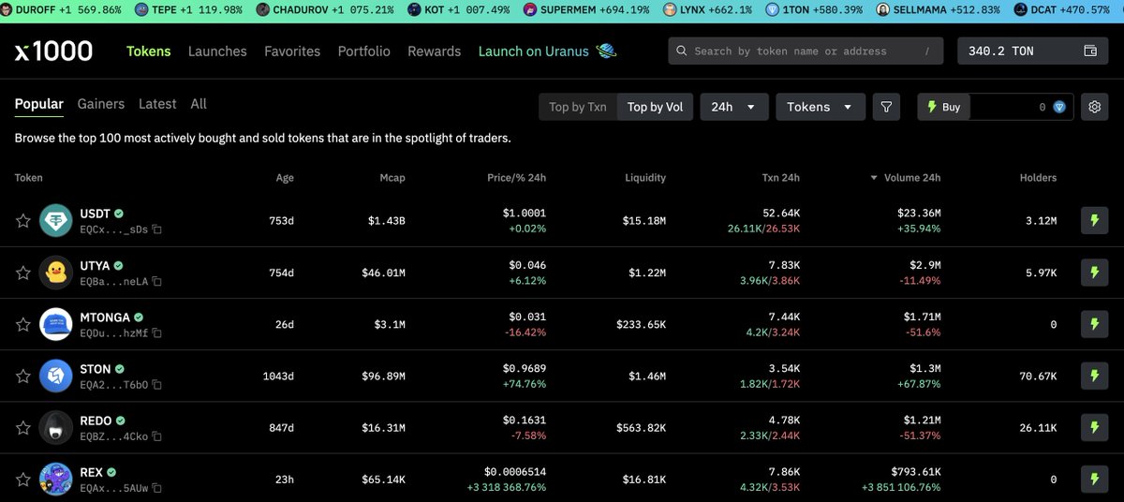1124x502 pixels.
Task: Open the Tokens nav tab
Action: point(149,51)
